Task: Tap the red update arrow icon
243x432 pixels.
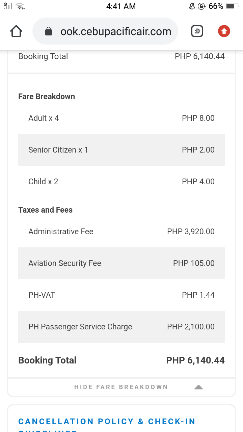Action: [x=224, y=31]
